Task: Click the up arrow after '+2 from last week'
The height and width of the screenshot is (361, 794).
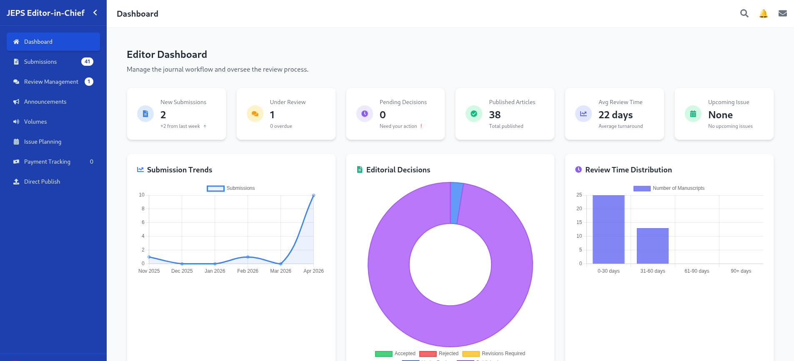Action: coord(205,126)
